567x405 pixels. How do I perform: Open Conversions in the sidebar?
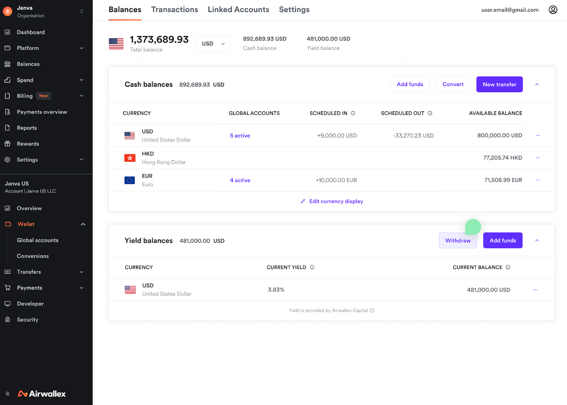click(x=33, y=256)
